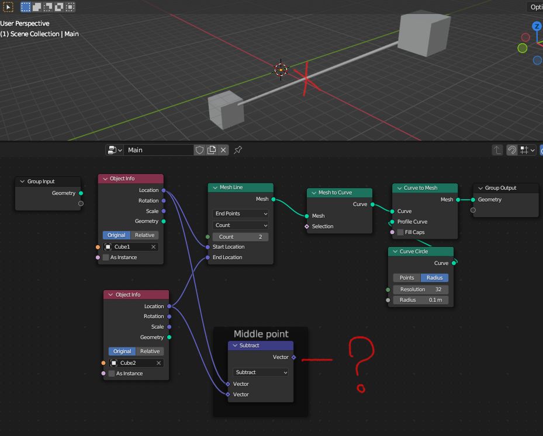Collapse the Curve to Mesh node

(x=399, y=188)
